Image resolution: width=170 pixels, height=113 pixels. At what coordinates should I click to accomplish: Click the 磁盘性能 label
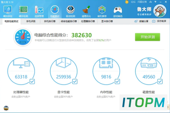[149, 92]
